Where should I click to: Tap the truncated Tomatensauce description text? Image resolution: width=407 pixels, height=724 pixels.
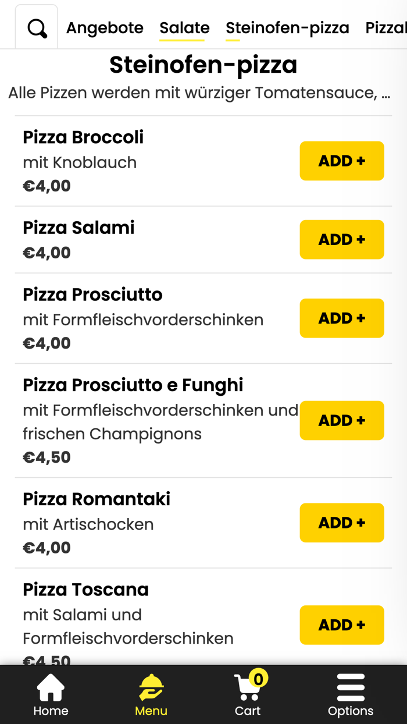[x=203, y=92]
